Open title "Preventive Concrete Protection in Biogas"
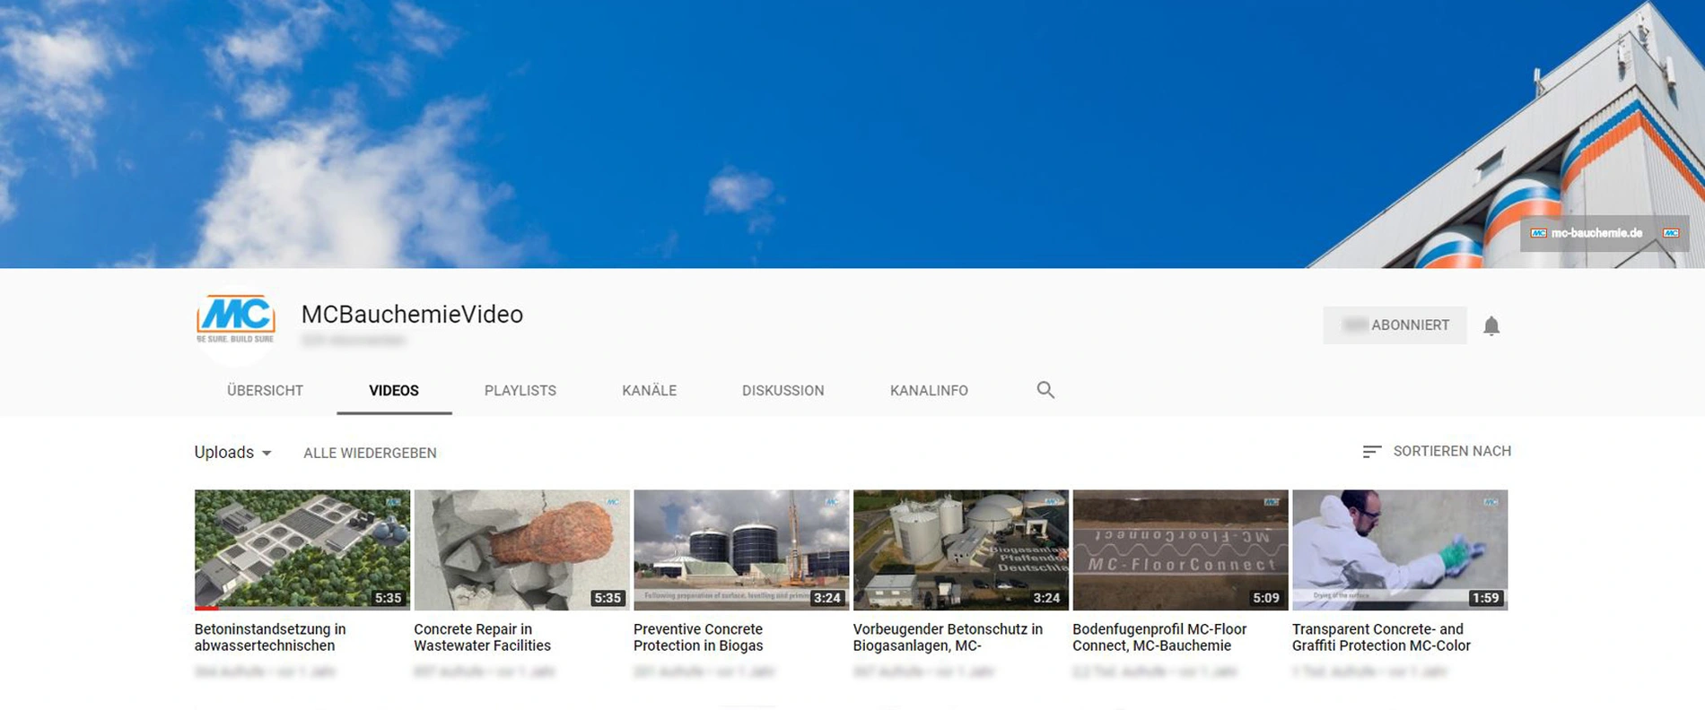The height and width of the screenshot is (710, 1705). pyautogui.click(x=698, y=637)
